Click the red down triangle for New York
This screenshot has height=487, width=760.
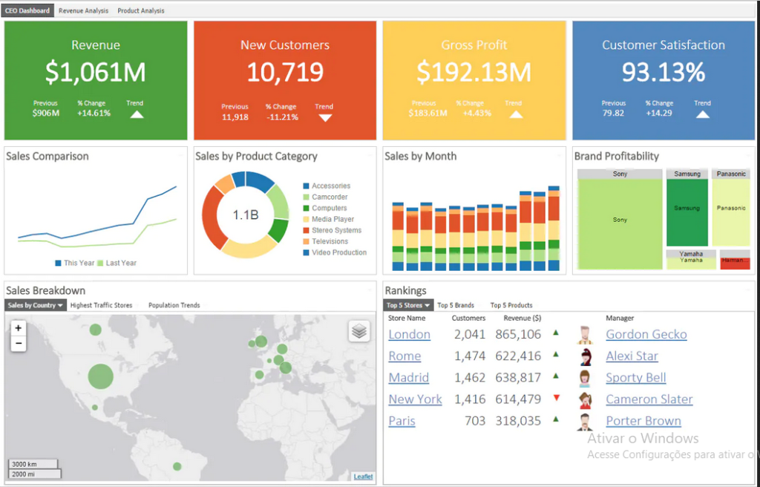556,399
